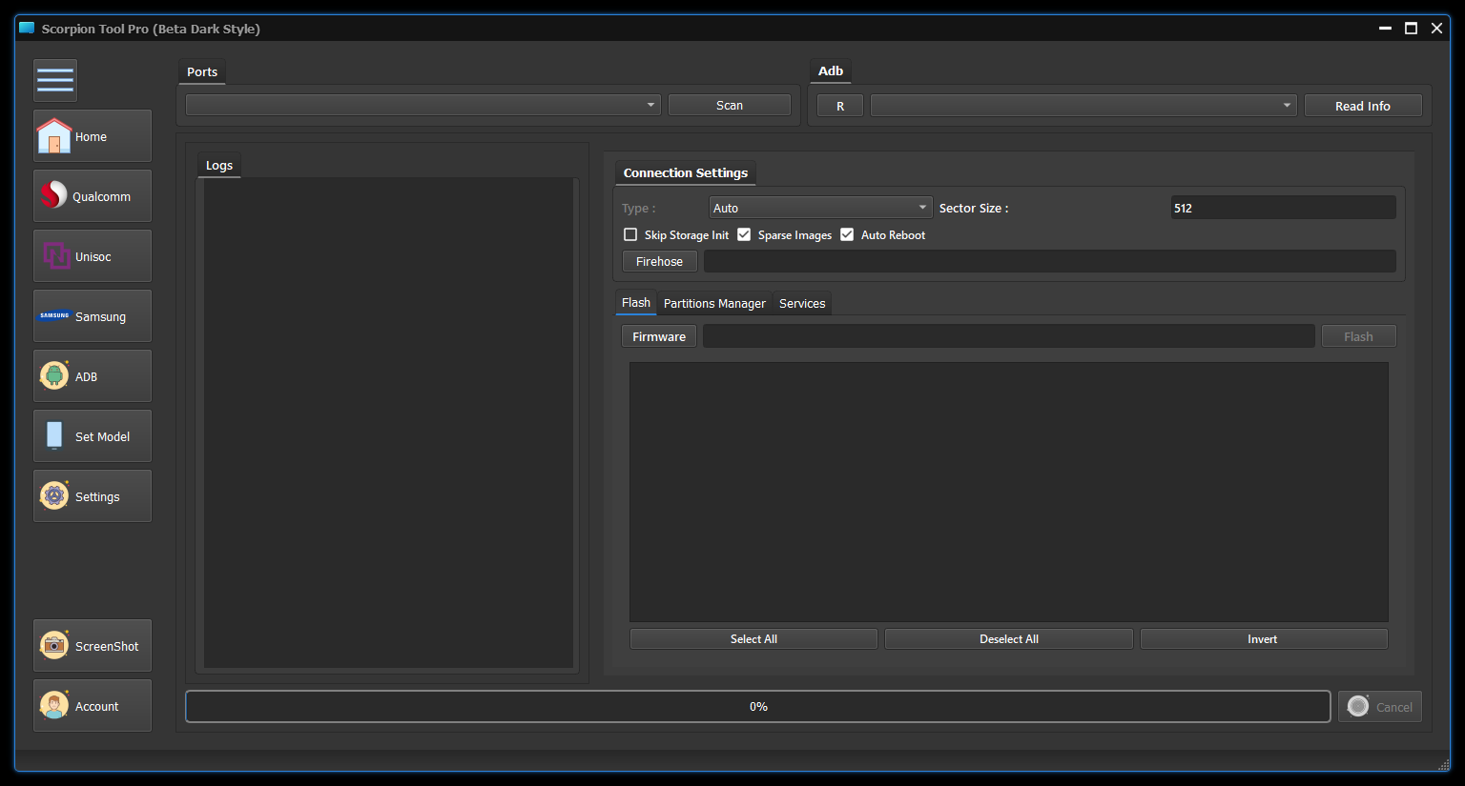Open the ADB android icon

[54, 376]
